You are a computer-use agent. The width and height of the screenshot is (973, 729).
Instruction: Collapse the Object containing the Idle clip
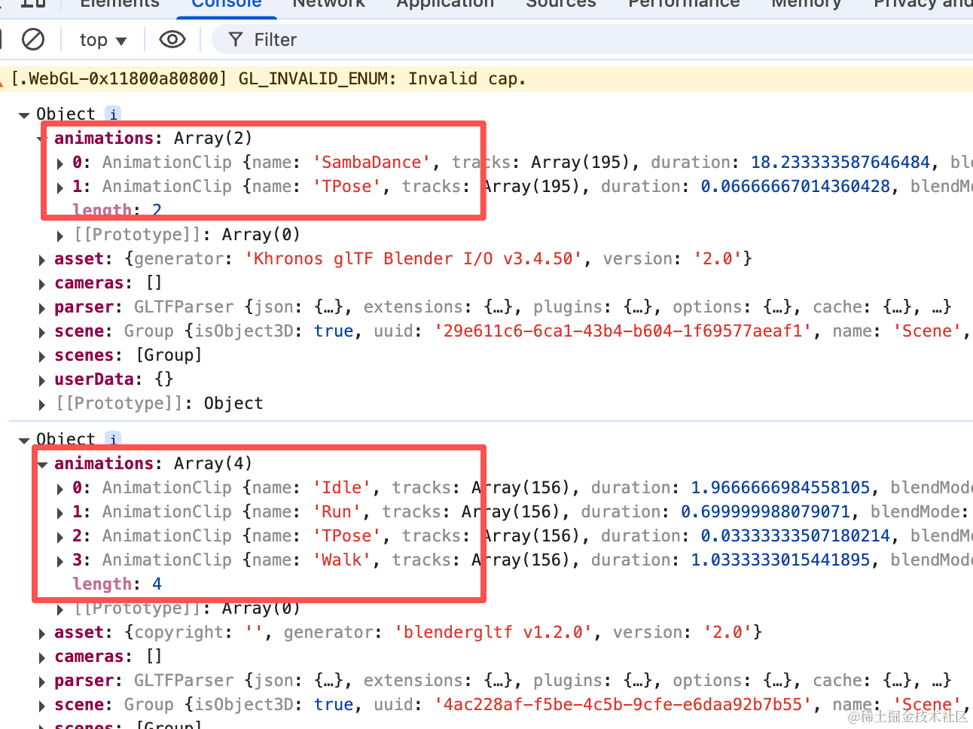(23, 440)
